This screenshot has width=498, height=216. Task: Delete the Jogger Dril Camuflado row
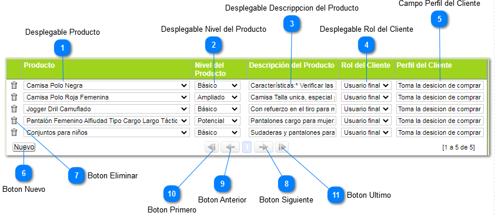[x=14, y=109]
